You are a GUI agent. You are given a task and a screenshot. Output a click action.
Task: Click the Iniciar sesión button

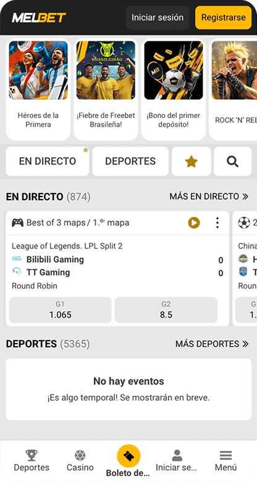(158, 17)
